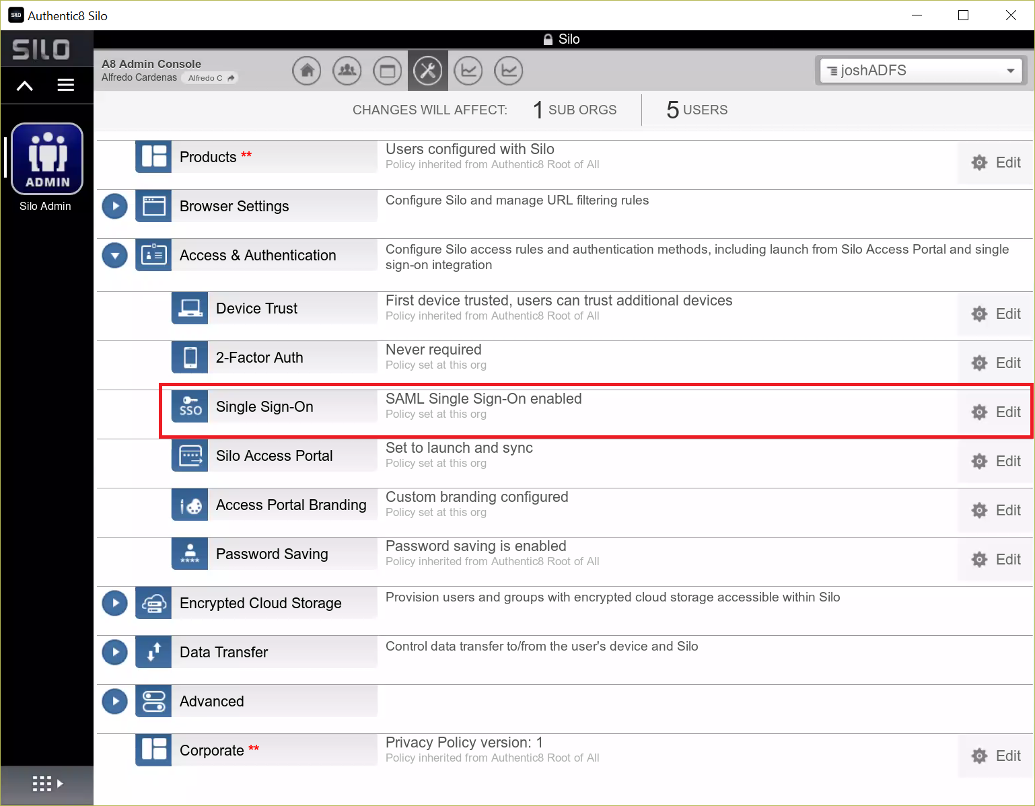Click the SSO key icon
The width and height of the screenshot is (1035, 806).
pyautogui.click(x=190, y=406)
